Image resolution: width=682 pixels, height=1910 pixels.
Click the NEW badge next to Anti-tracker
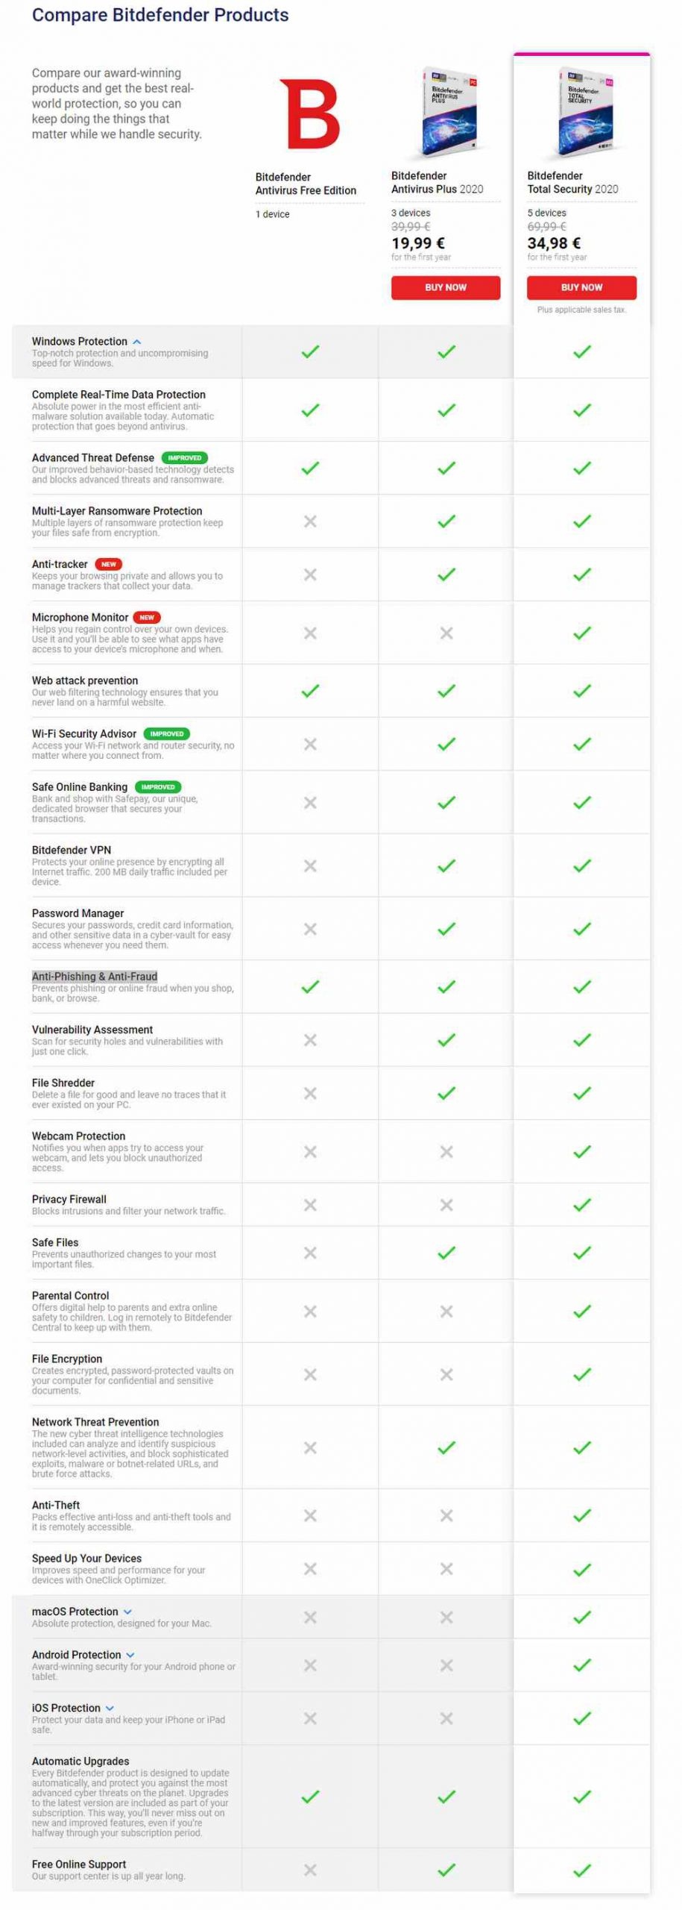109,564
